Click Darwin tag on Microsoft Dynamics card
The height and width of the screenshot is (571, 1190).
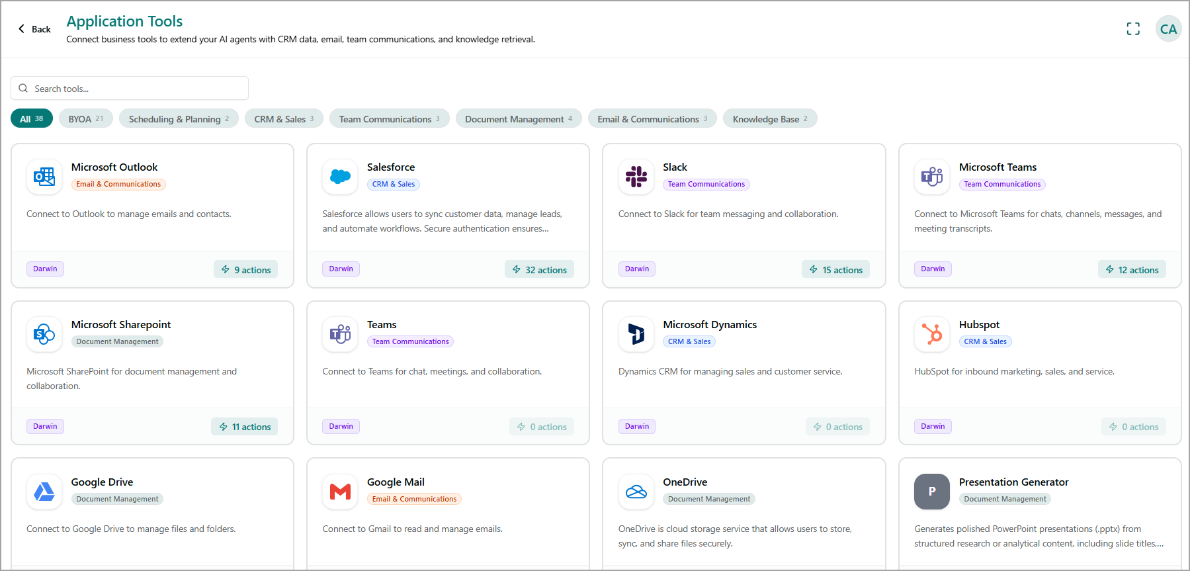coord(637,426)
